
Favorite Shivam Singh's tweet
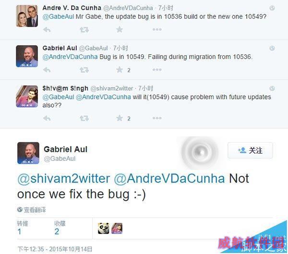(x=120, y=118)
